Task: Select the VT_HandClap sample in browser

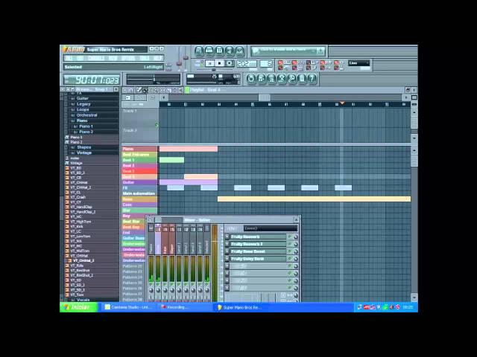Action: tap(81, 207)
